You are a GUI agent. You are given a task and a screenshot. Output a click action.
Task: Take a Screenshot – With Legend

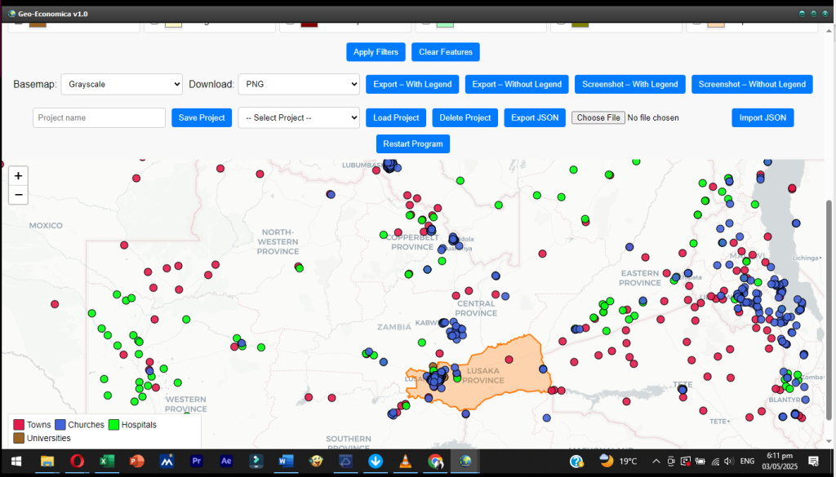pos(629,84)
